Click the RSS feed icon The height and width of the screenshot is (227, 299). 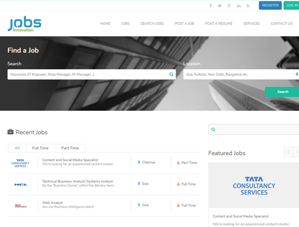click(248, 5)
